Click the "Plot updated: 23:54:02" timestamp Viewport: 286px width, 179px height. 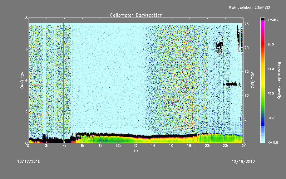(x=250, y=8)
